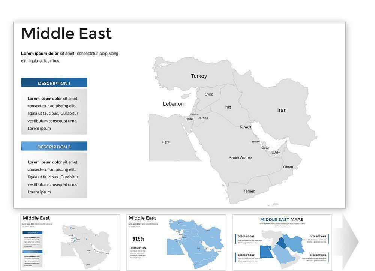Screen dimensions: 375x271
Task: Select the UAE country label
Action: pyautogui.click(x=276, y=153)
